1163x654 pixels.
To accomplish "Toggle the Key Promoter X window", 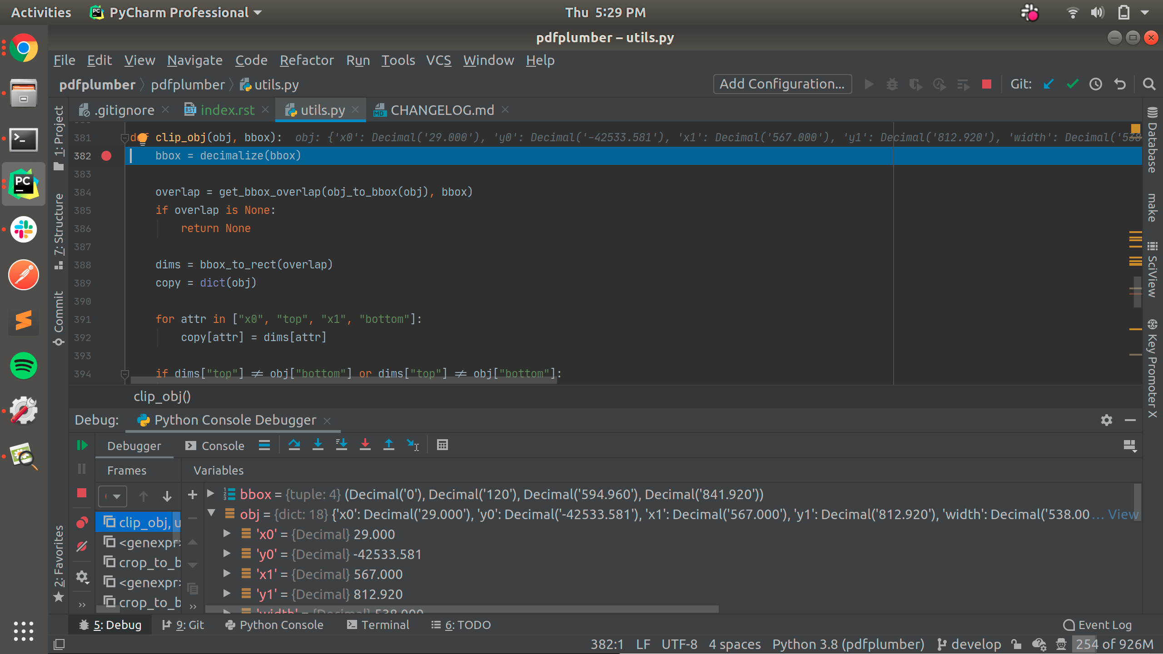I will click(1153, 369).
